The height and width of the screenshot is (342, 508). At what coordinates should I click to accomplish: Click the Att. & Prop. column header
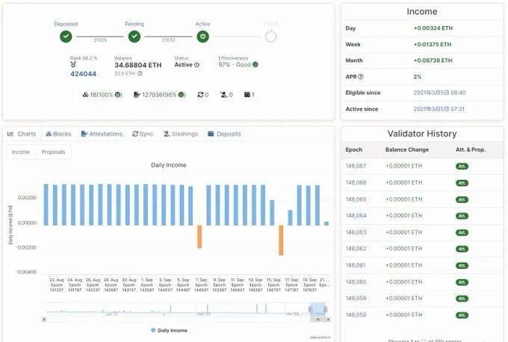click(471, 149)
